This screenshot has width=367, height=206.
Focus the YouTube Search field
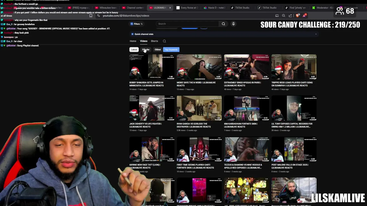click(188, 24)
